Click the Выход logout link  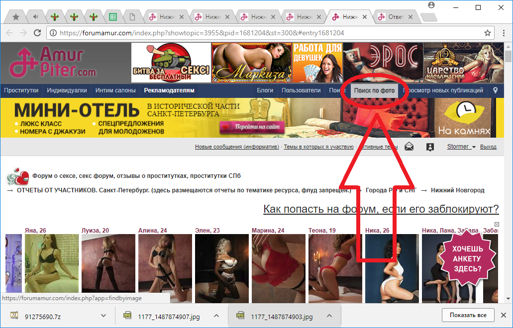click(488, 147)
